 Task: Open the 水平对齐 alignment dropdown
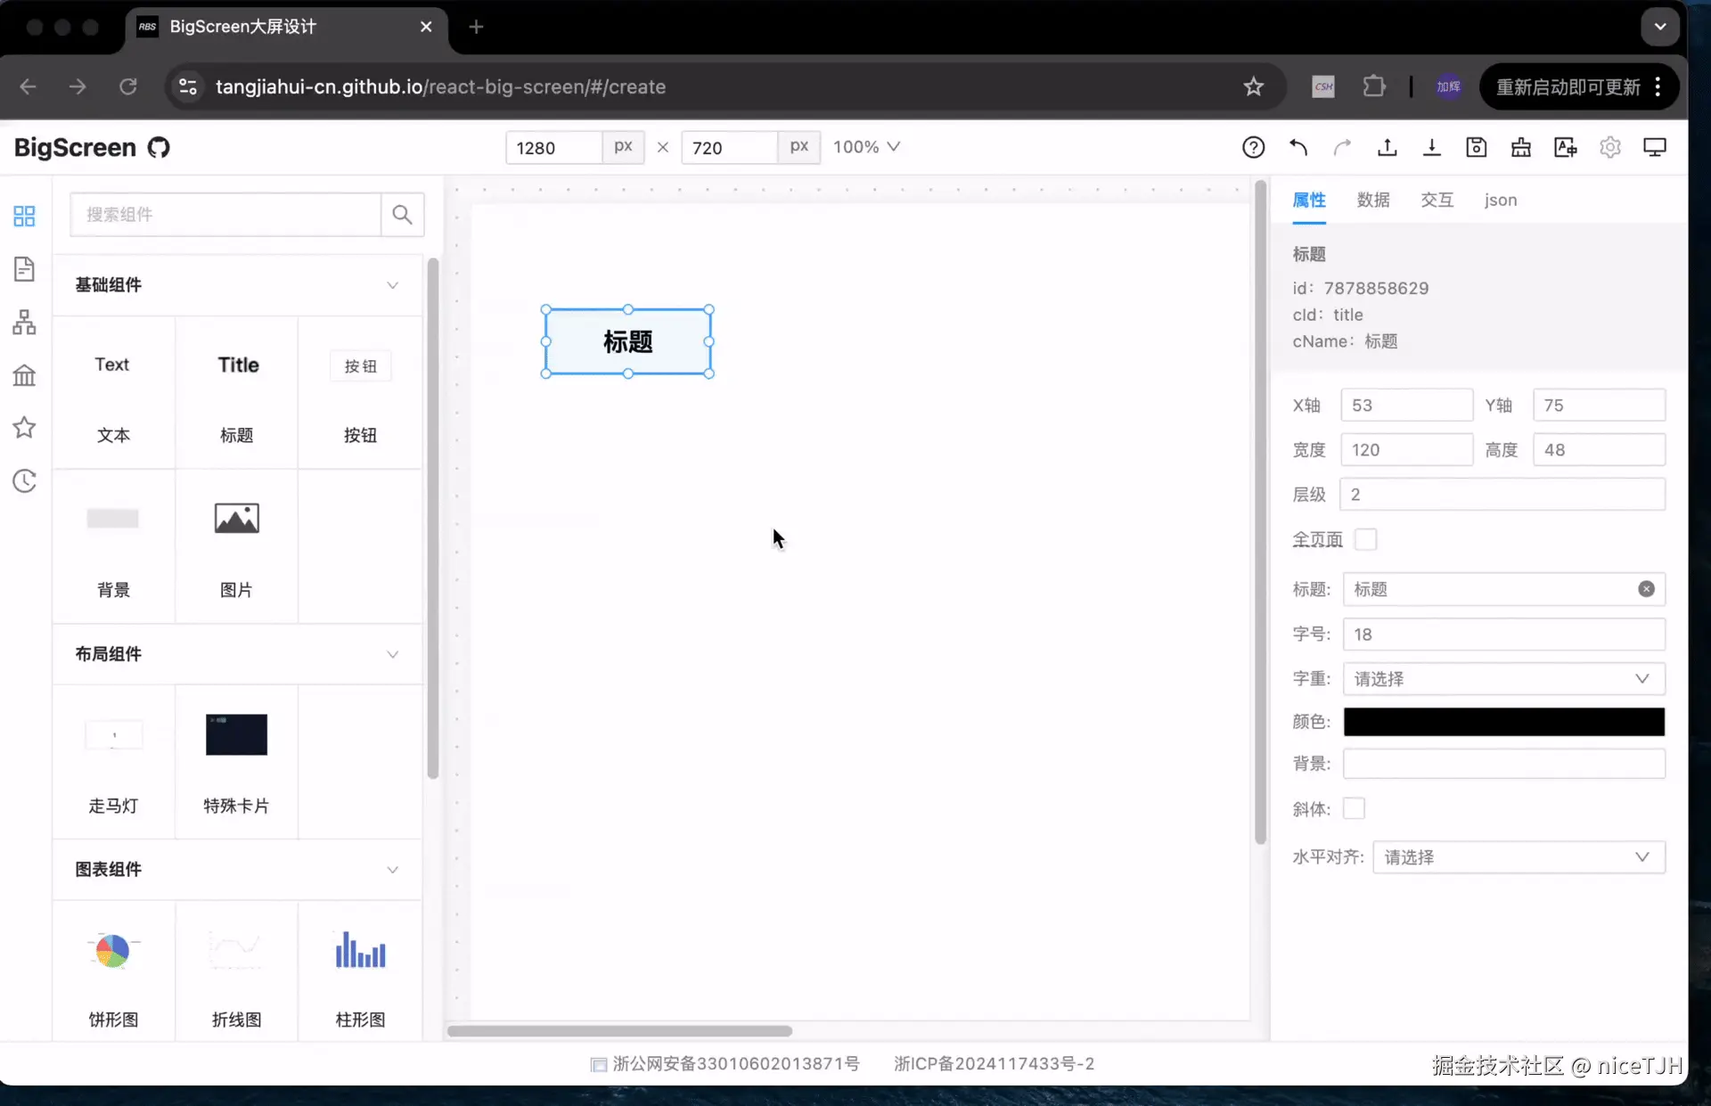click(x=1518, y=857)
